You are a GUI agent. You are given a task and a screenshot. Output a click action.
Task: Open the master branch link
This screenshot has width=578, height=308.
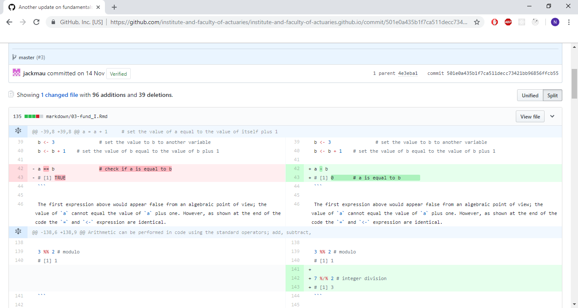click(x=26, y=57)
